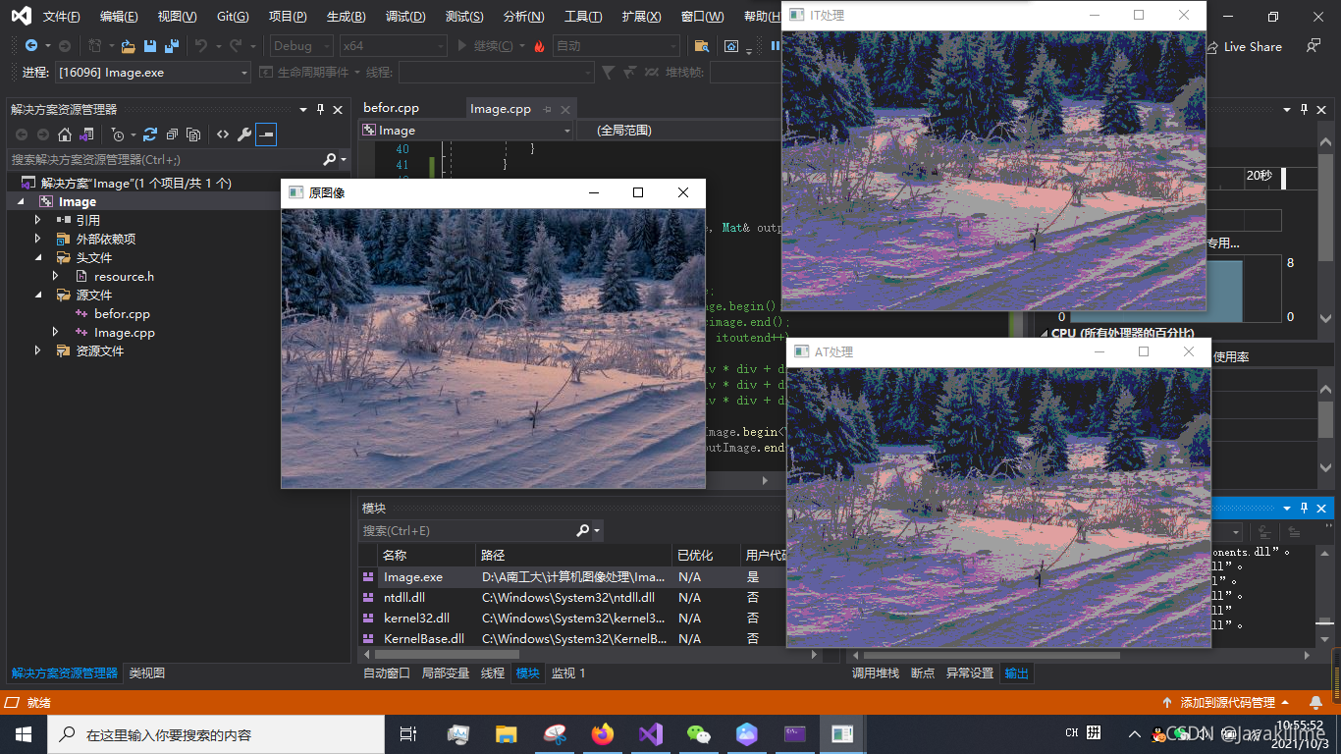Click search icon in Modules search box
The image size is (1341, 754).
[583, 530]
